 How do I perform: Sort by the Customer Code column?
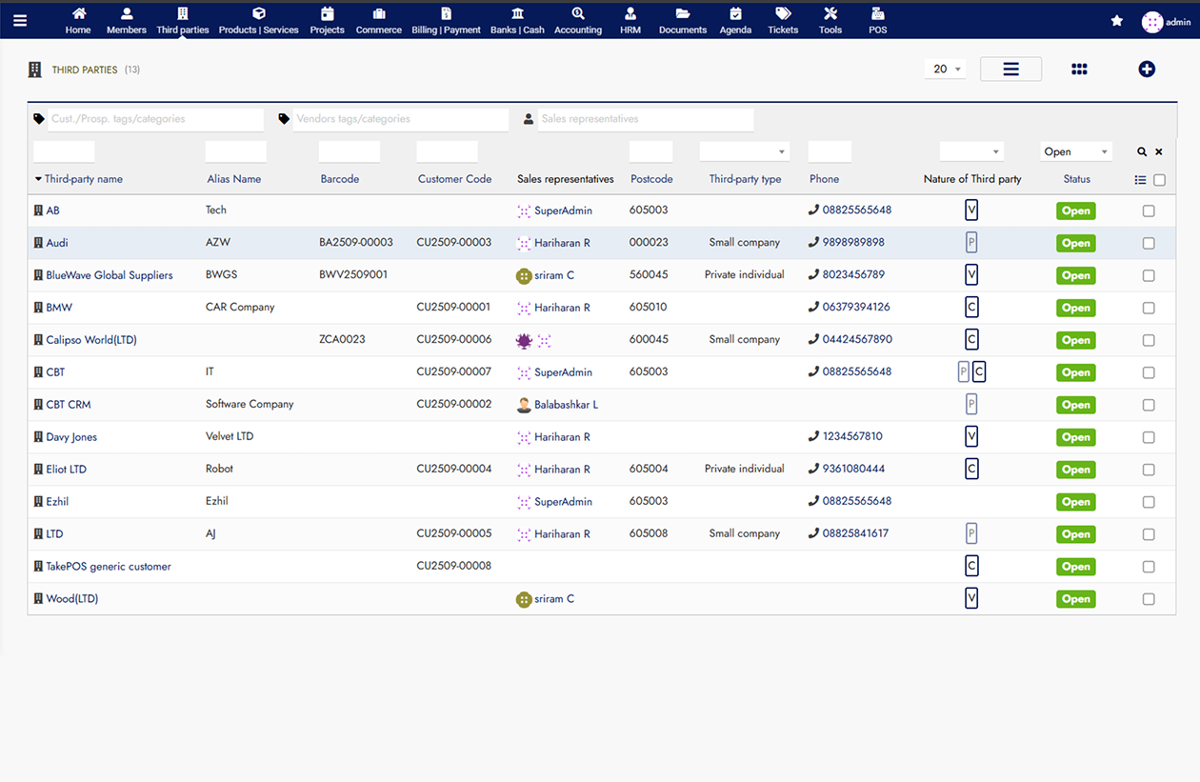(454, 179)
